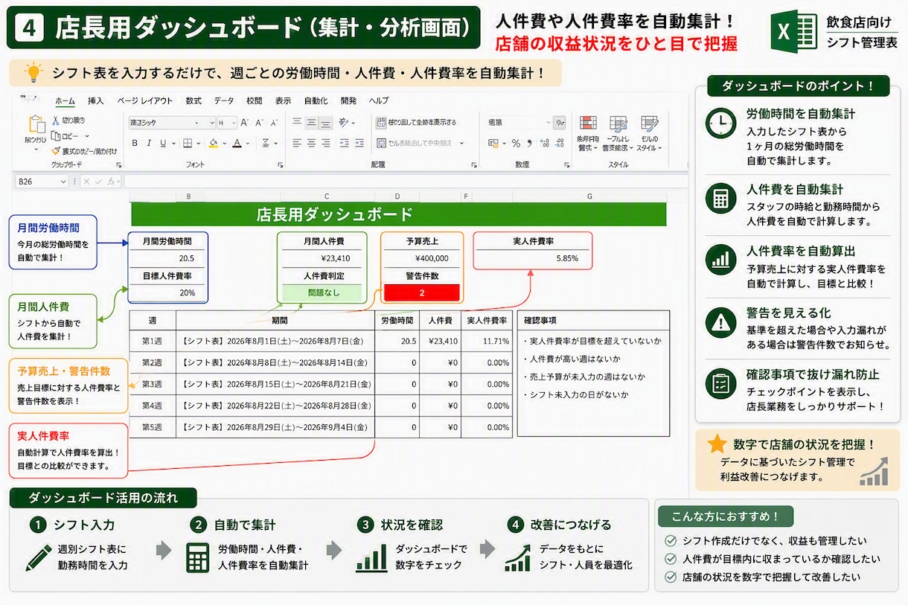Image resolution: width=908 pixels, height=605 pixels.
Task: Select column header D
Action: (397, 196)
